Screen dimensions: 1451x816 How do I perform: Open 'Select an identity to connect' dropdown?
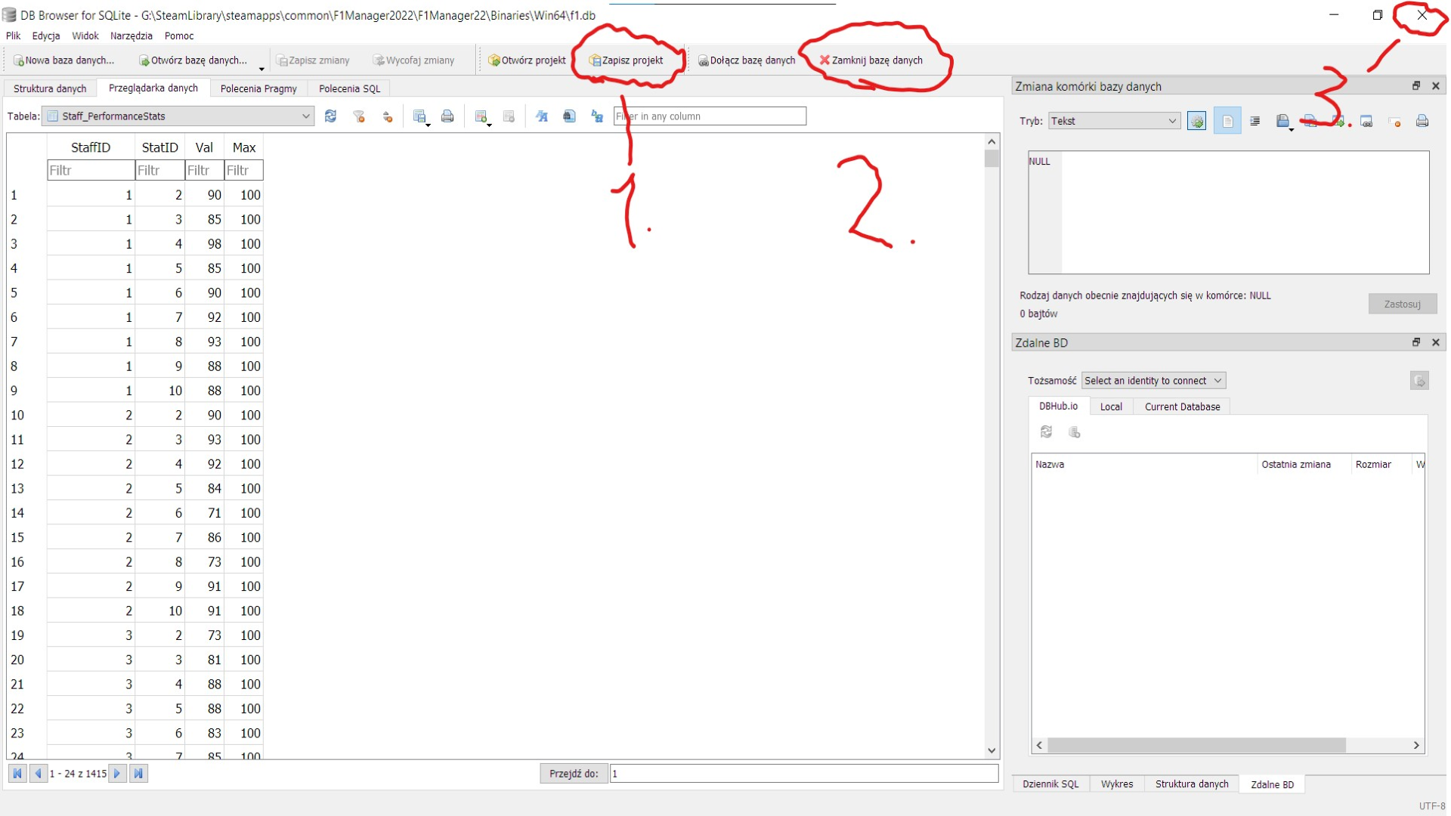1152,381
